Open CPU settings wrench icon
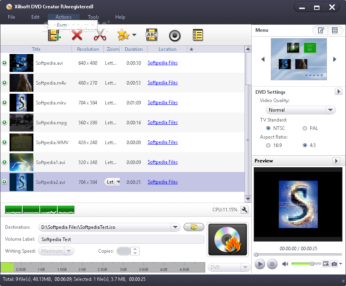Viewport: 346px width, 286px height. 244,210
